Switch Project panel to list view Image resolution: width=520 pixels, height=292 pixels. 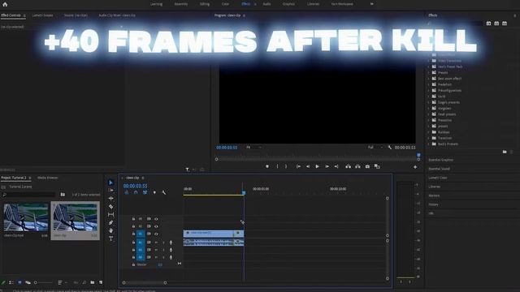tap(11, 282)
